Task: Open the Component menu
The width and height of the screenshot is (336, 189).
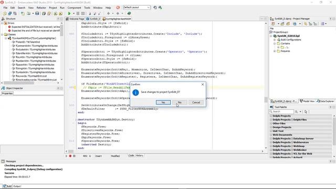Action: point(74,8)
